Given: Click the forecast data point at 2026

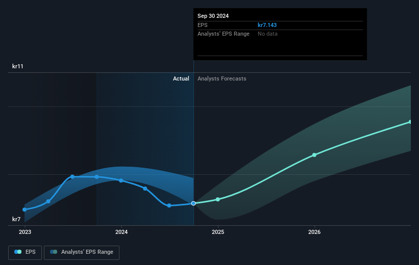Looking at the screenshot, I should pyautogui.click(x=314, y=155).
